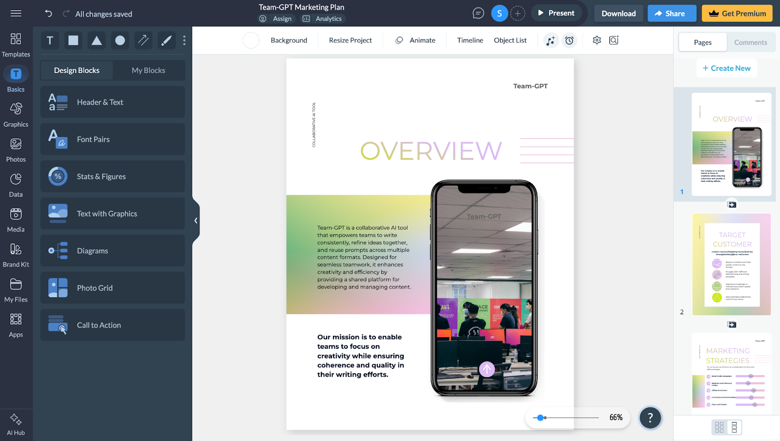Select the Target Customer page 2 thumbnail
Image resolution: width=780 pixels, height=441 pixels.
pyautogui.click(x=731, y=264)
